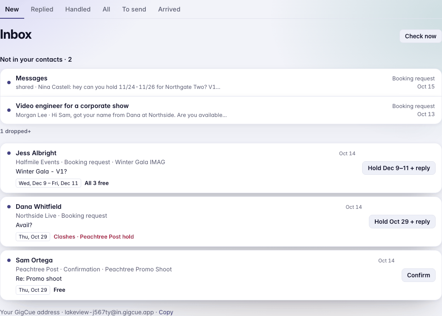The image size is (442, 316).
Task: Open the Messages booking request row
Action: click(x=221, y=83)
